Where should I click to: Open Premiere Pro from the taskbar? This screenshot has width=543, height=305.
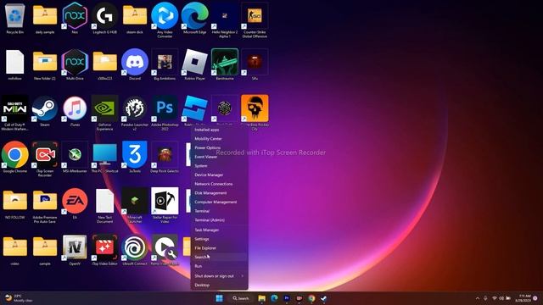[287, 298]
